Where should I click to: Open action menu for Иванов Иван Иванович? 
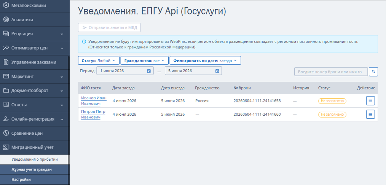click(370, 100)
